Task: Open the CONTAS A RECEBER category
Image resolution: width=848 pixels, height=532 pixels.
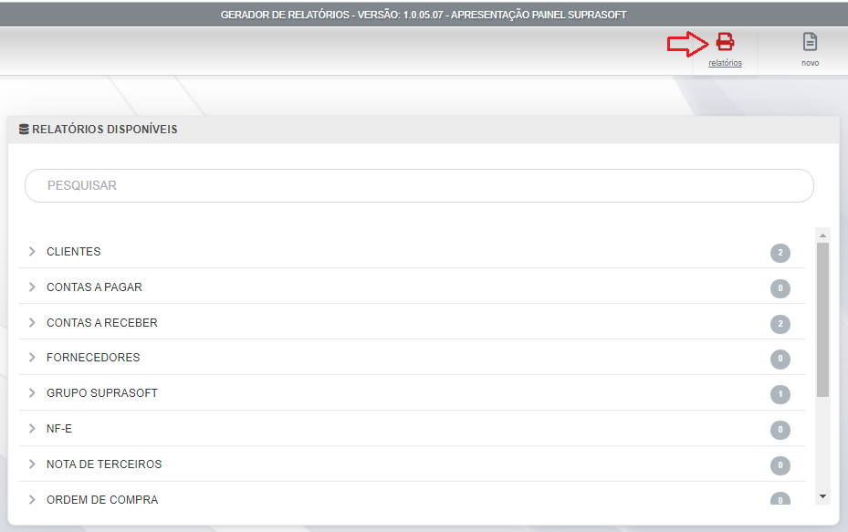Action: coord(102,323)
